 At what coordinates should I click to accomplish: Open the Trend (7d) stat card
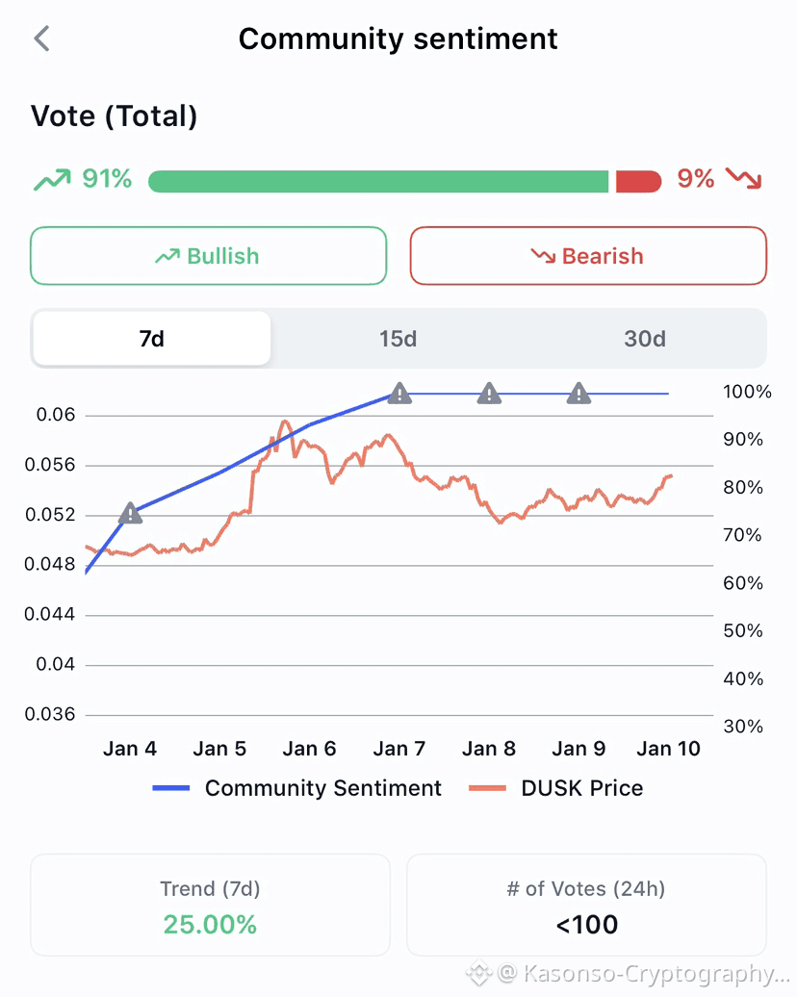tap(210, 906)
